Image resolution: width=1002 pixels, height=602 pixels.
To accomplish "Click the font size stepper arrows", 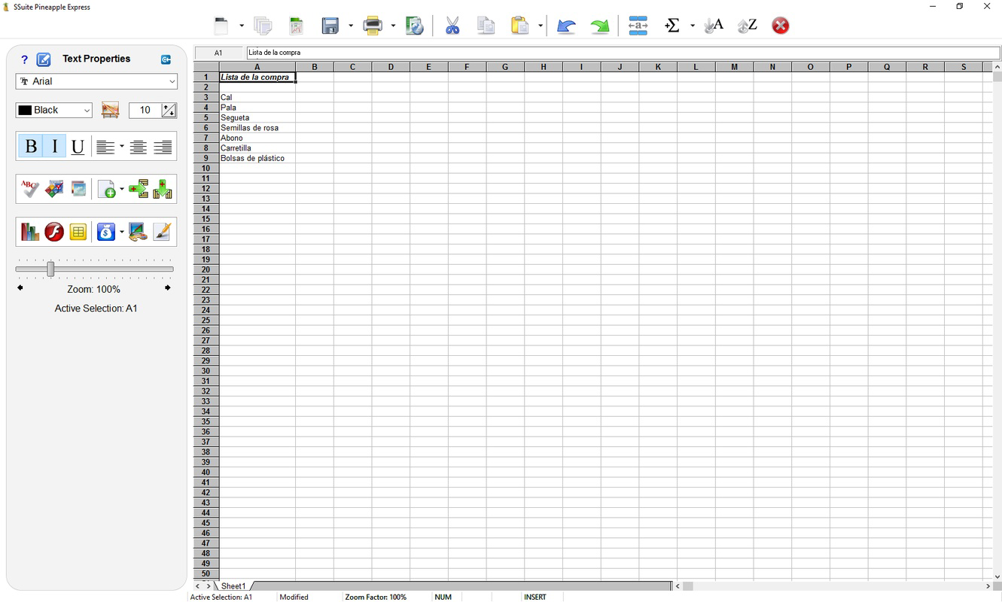I will pos(169,111).
